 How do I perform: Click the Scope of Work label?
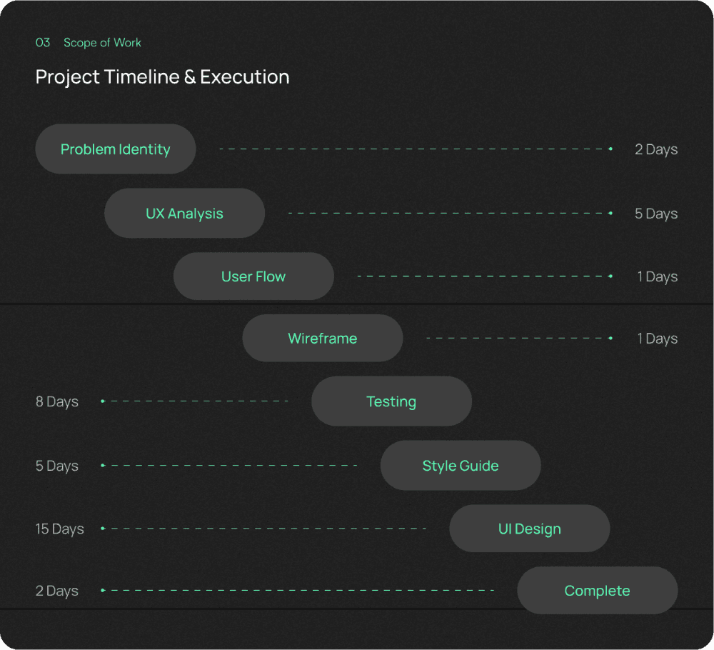click(x=102, y=43)
